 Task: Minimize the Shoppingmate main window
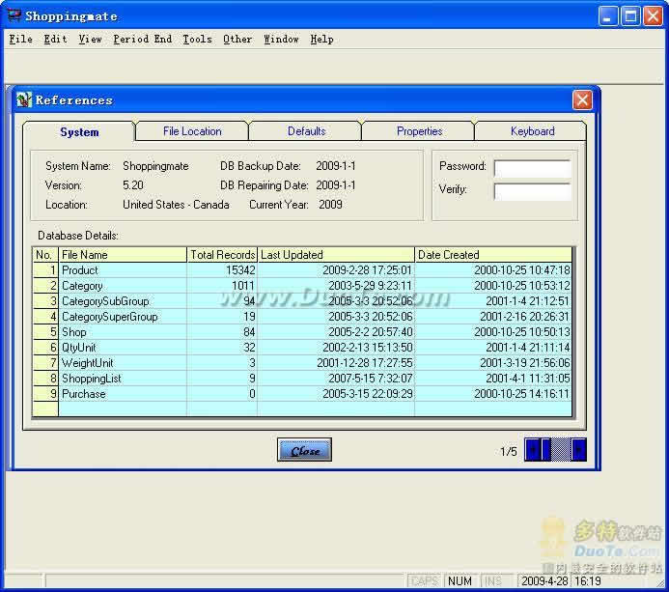pyautogui.click(x=607, y=16)
